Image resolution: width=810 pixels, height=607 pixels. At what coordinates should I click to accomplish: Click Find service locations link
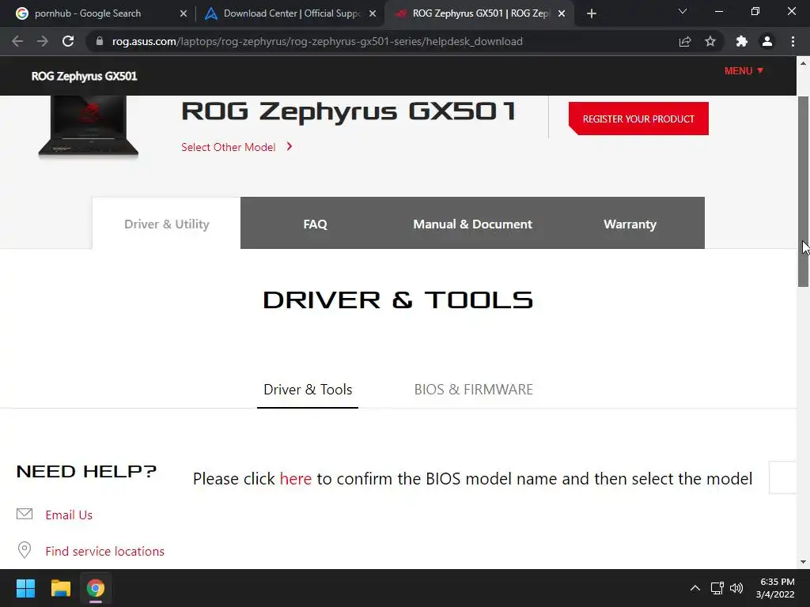point(105,551)
